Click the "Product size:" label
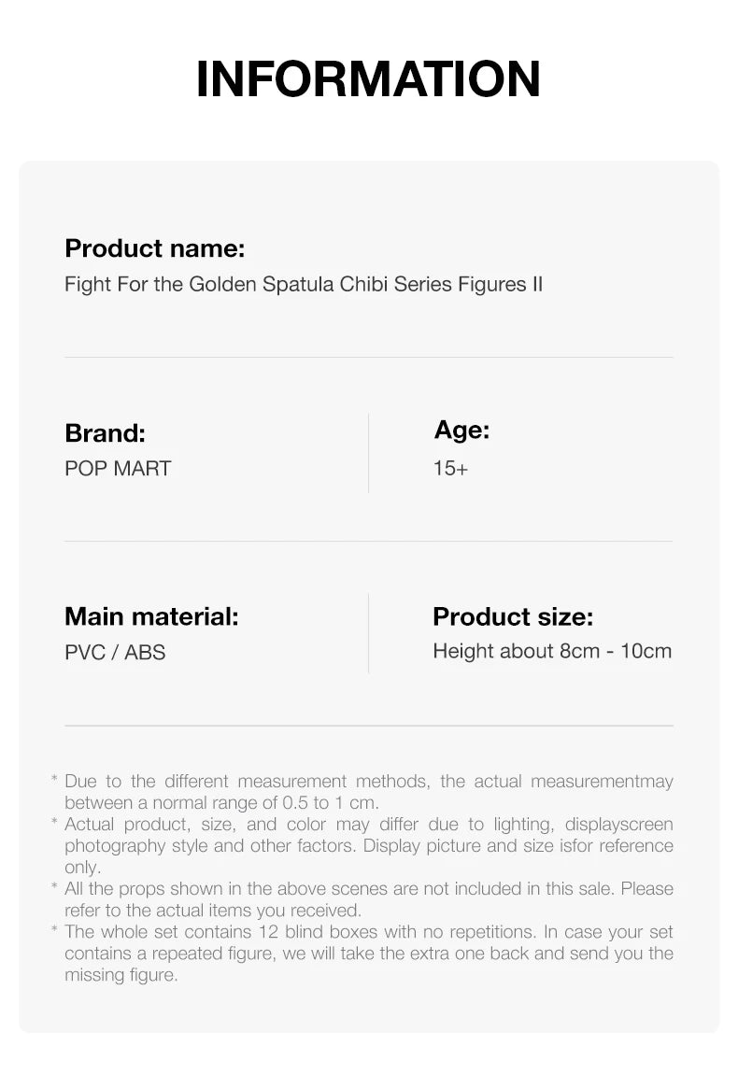 512,617
